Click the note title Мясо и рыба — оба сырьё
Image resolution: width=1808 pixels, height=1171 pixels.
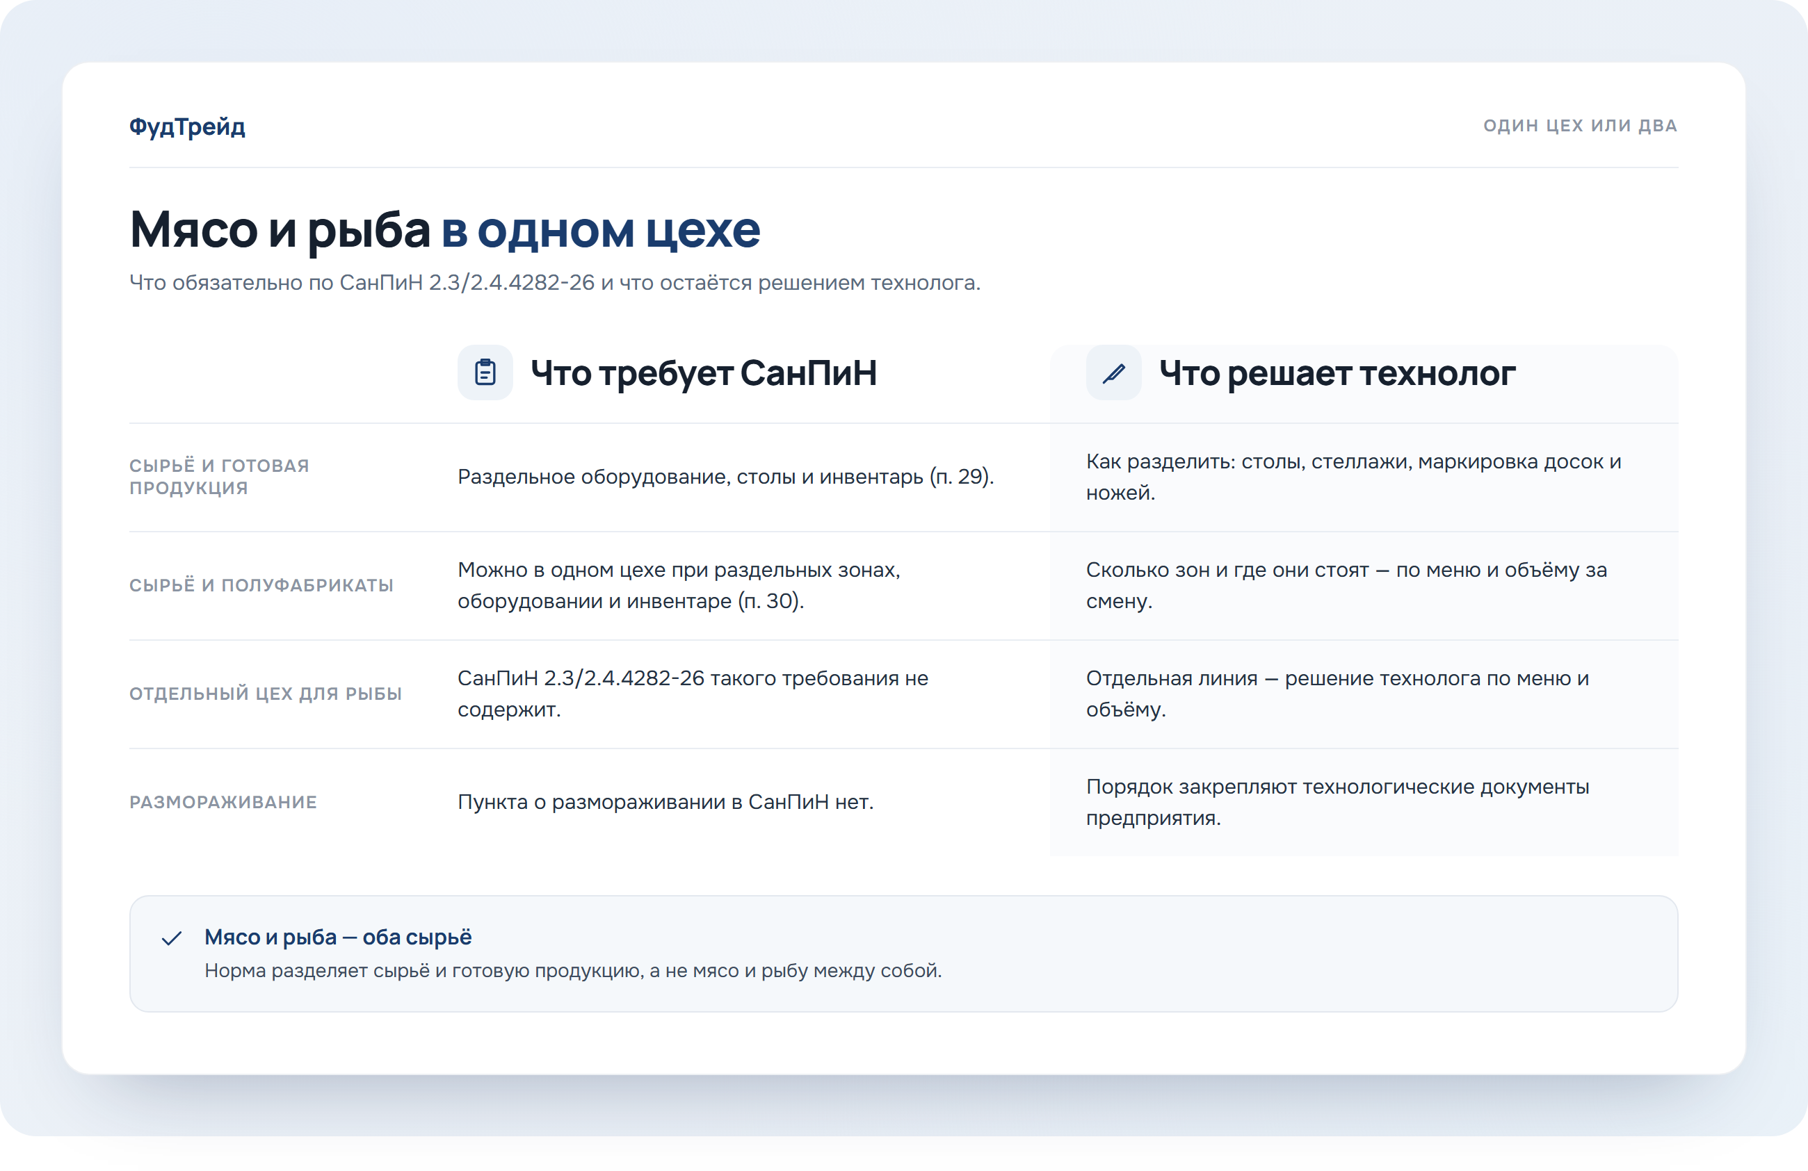click(x=338, y=937)
